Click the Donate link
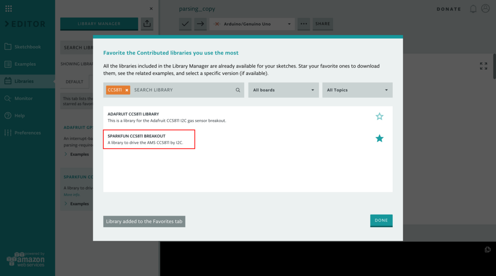The image size is (496, 276). (449, 9)
